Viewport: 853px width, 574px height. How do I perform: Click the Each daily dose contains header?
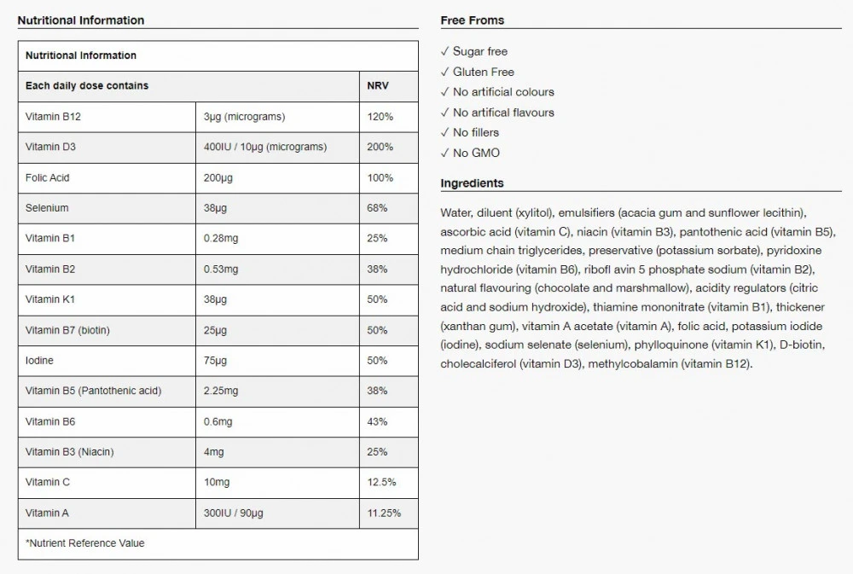(87, 86)
